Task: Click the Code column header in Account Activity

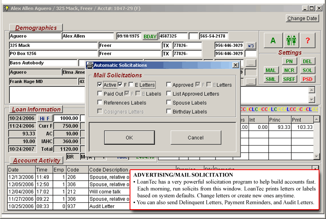Action: [x=77, y=170]
